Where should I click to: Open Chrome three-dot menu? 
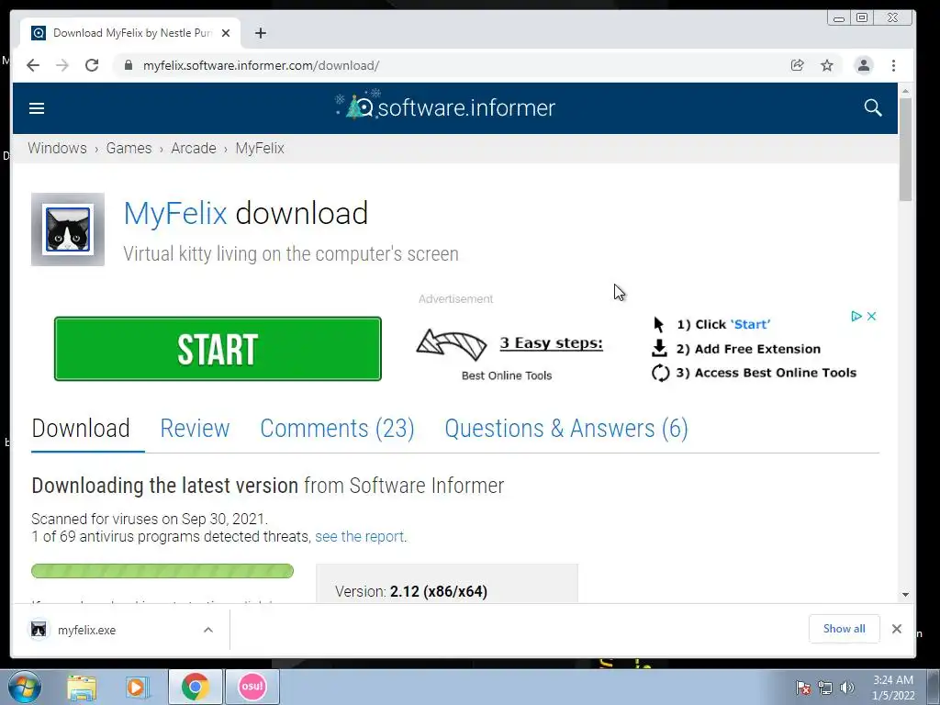pos(893,65)
